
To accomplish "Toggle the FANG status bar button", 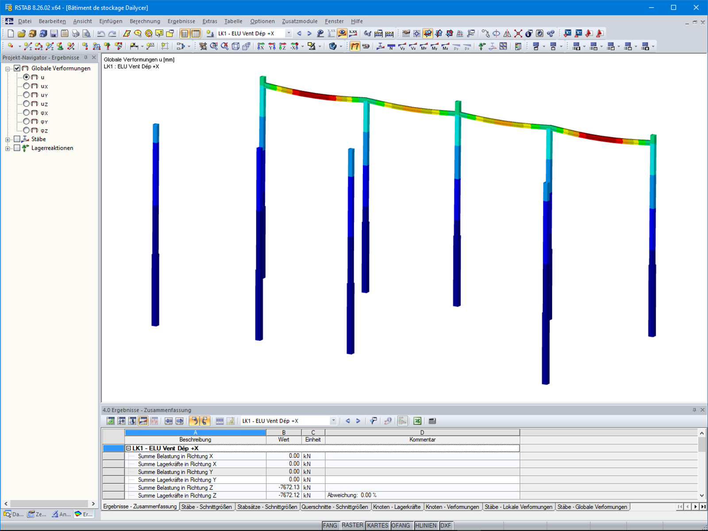I will 330,525.
